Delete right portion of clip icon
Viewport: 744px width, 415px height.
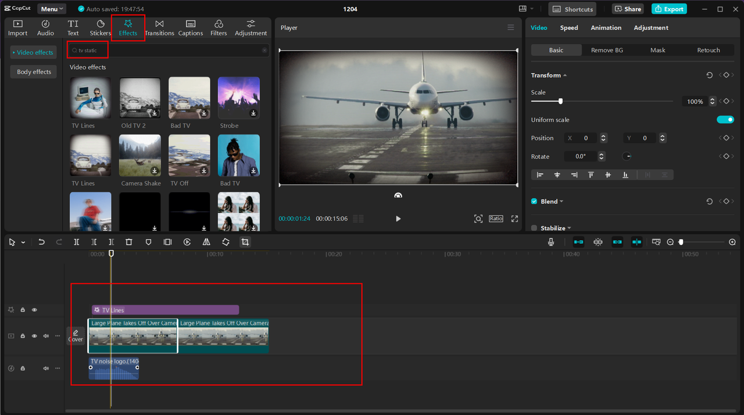point(111,242)
